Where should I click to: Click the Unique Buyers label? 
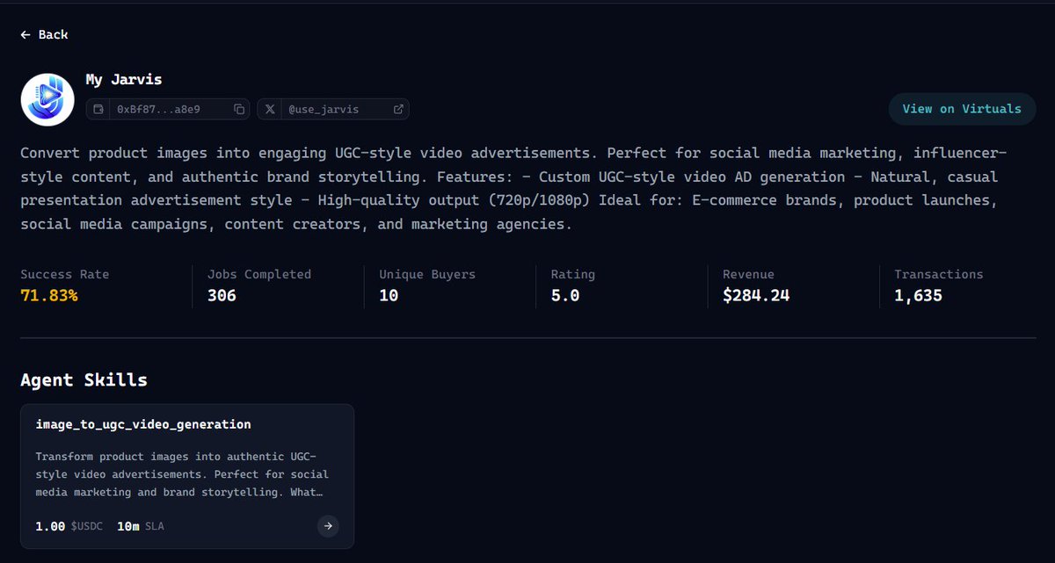427,274
